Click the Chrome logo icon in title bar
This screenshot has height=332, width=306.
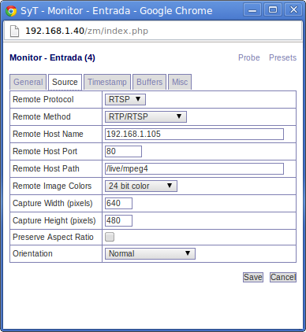[x=11, y=11]
